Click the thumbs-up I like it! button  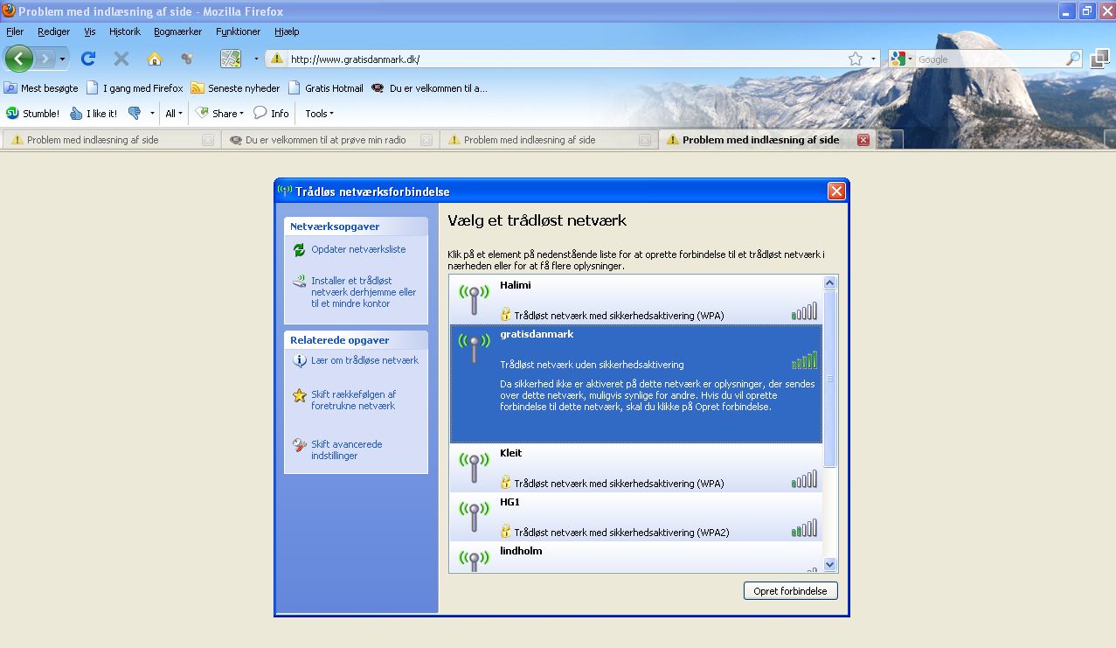point(93,114)
